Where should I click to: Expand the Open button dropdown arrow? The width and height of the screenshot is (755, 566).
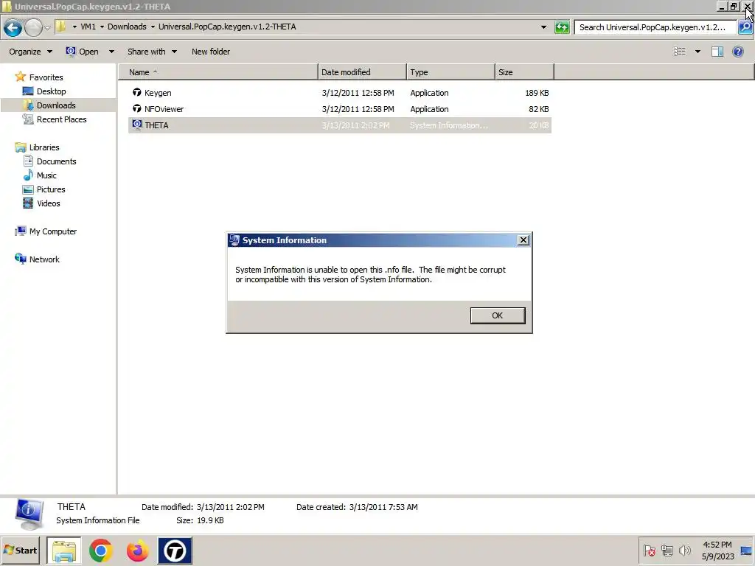[112, 52]
